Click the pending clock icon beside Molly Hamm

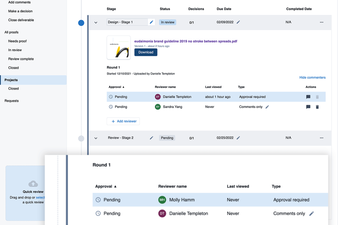(98, 199)
